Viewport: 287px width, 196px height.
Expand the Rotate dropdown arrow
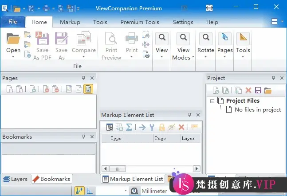pos(205,56)
